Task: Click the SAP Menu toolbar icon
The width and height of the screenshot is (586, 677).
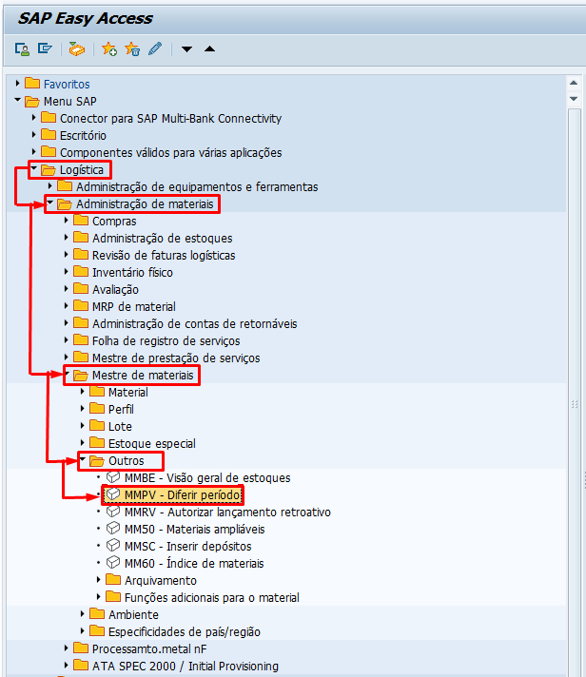Action: (x=45, y=48)
